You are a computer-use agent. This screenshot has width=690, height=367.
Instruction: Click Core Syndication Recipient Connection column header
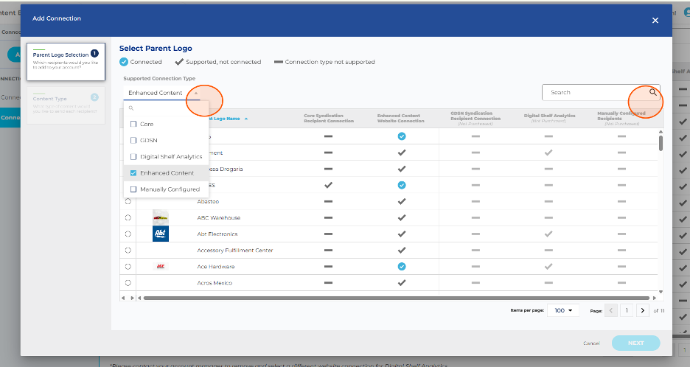[x=329, y=119]
